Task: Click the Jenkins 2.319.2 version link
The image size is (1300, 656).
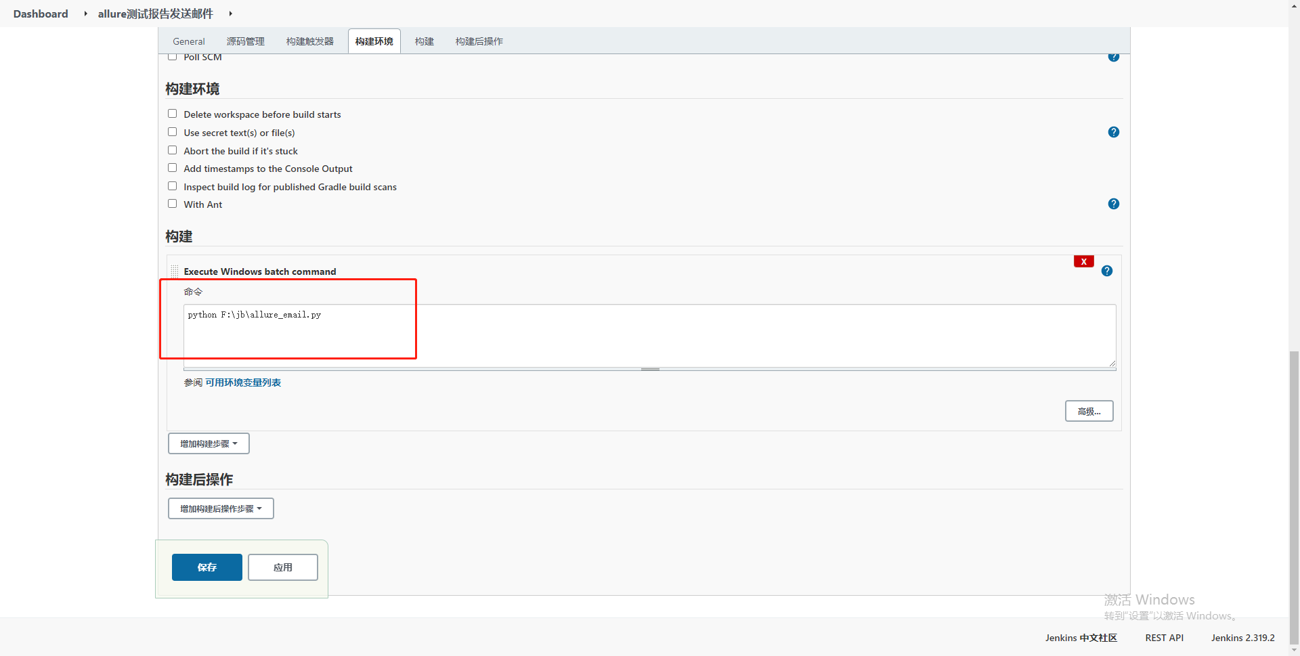Action: [x=1242, y=638]
